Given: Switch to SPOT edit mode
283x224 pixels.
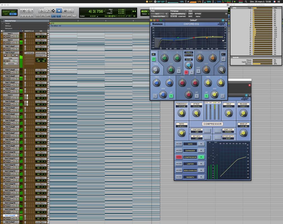Looking at the screenshot, I should 13,11.
